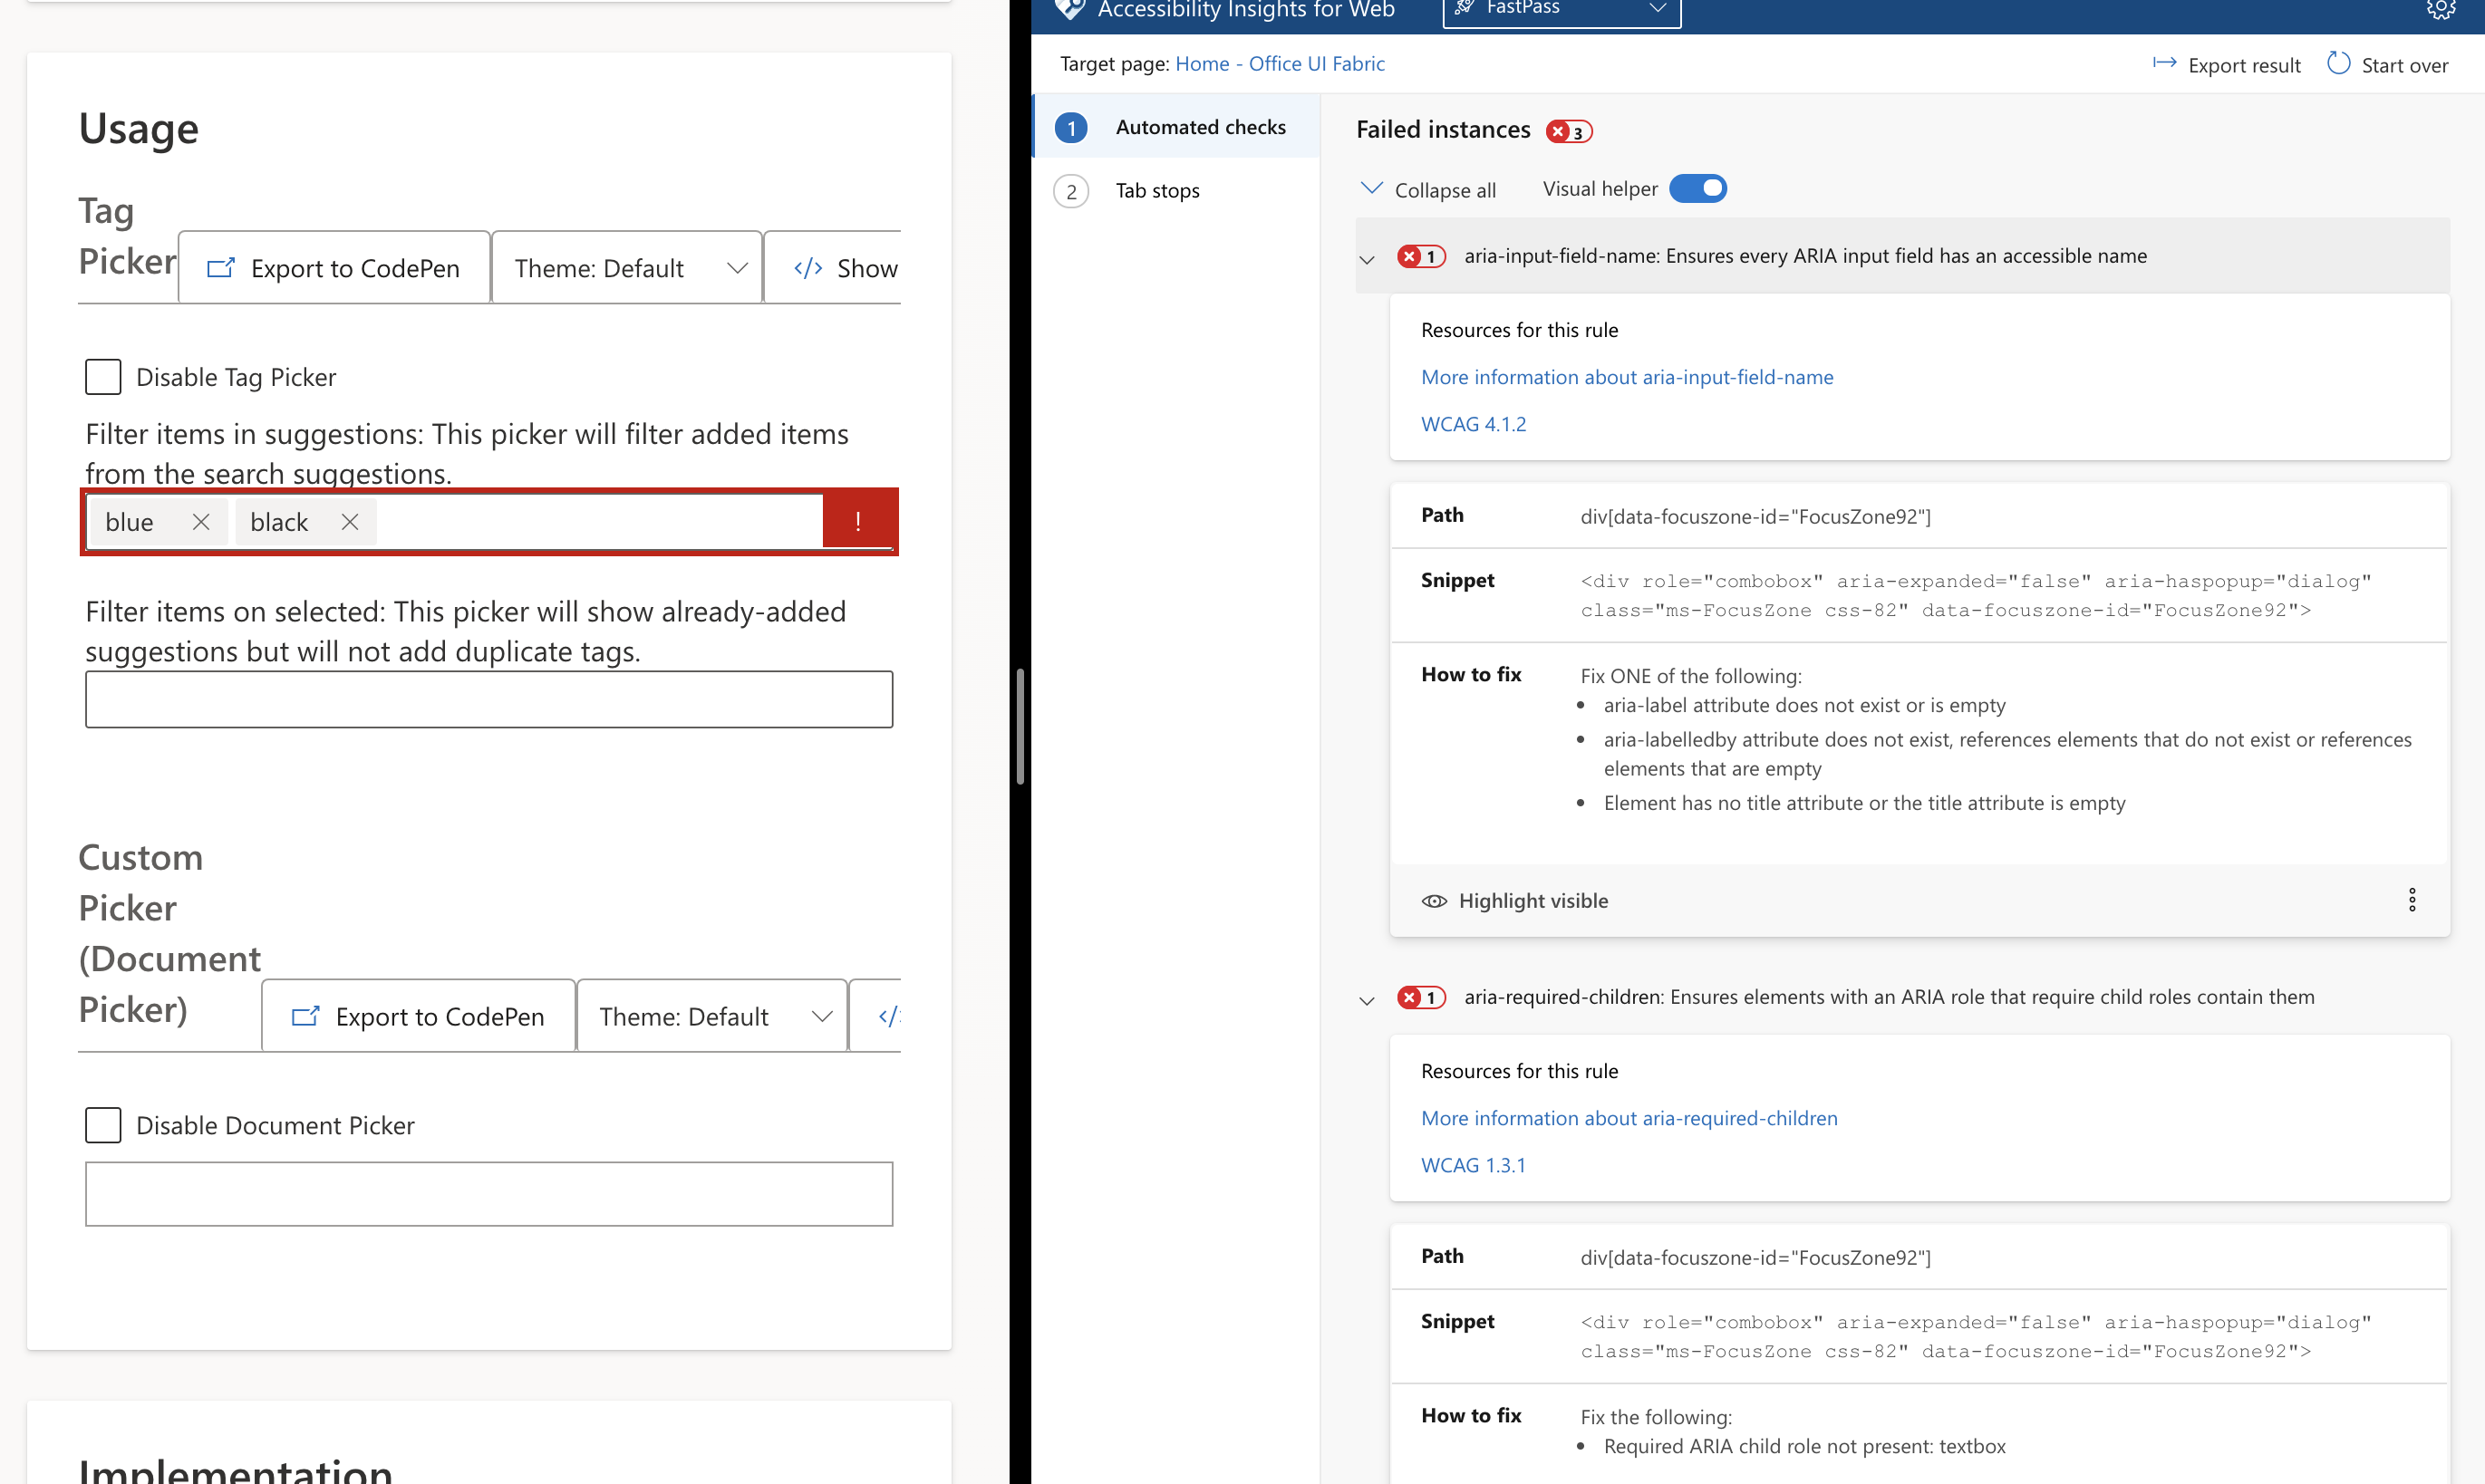
Task: Click the Start over refresh icon
Action: 2338,64
